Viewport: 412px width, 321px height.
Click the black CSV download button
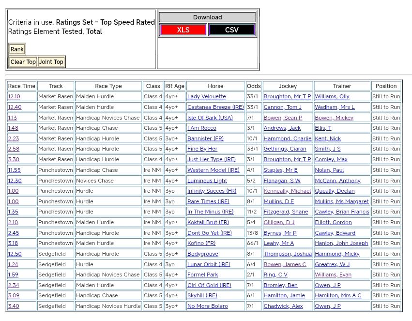(231, 30)
